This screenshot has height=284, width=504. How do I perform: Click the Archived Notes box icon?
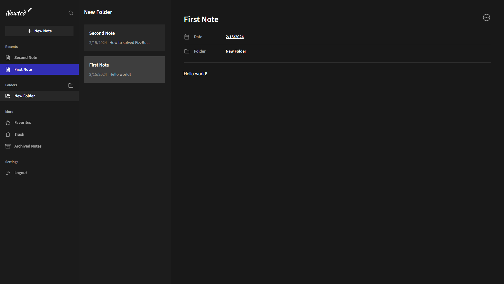point(8,146)
